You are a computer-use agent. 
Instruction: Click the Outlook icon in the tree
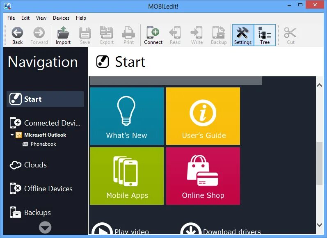click(x=19, y=135)
